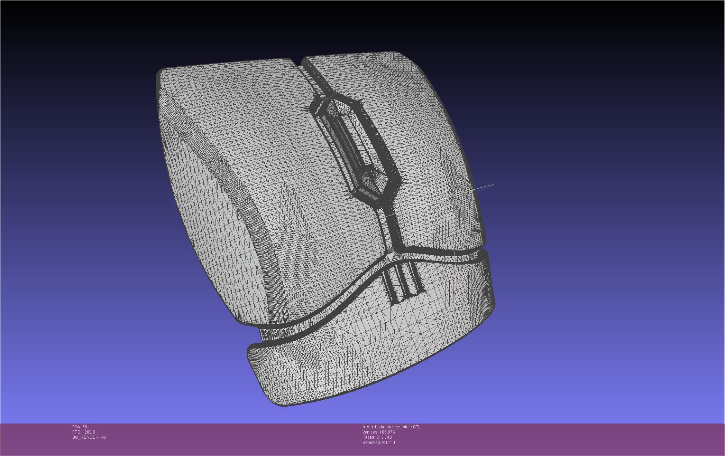Click the FOV: 60 status text
Viewport: 725px width, 456px height.
[x=80, y=427]
